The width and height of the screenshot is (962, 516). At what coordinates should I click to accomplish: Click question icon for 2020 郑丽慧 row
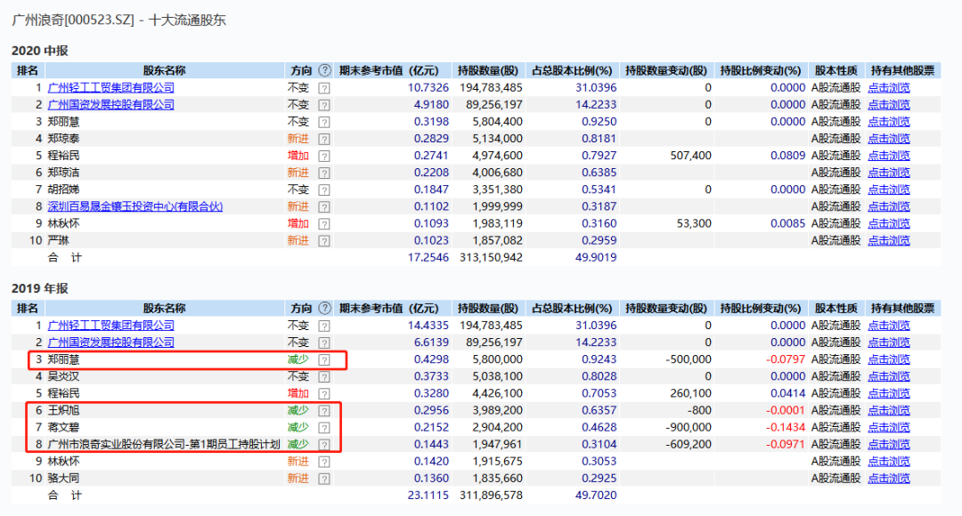tap(324, 122)
